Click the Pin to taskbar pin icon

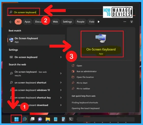73,88
